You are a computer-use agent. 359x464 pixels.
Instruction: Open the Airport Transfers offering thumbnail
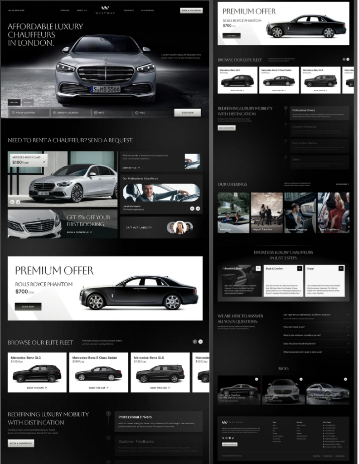coord(267,213)
